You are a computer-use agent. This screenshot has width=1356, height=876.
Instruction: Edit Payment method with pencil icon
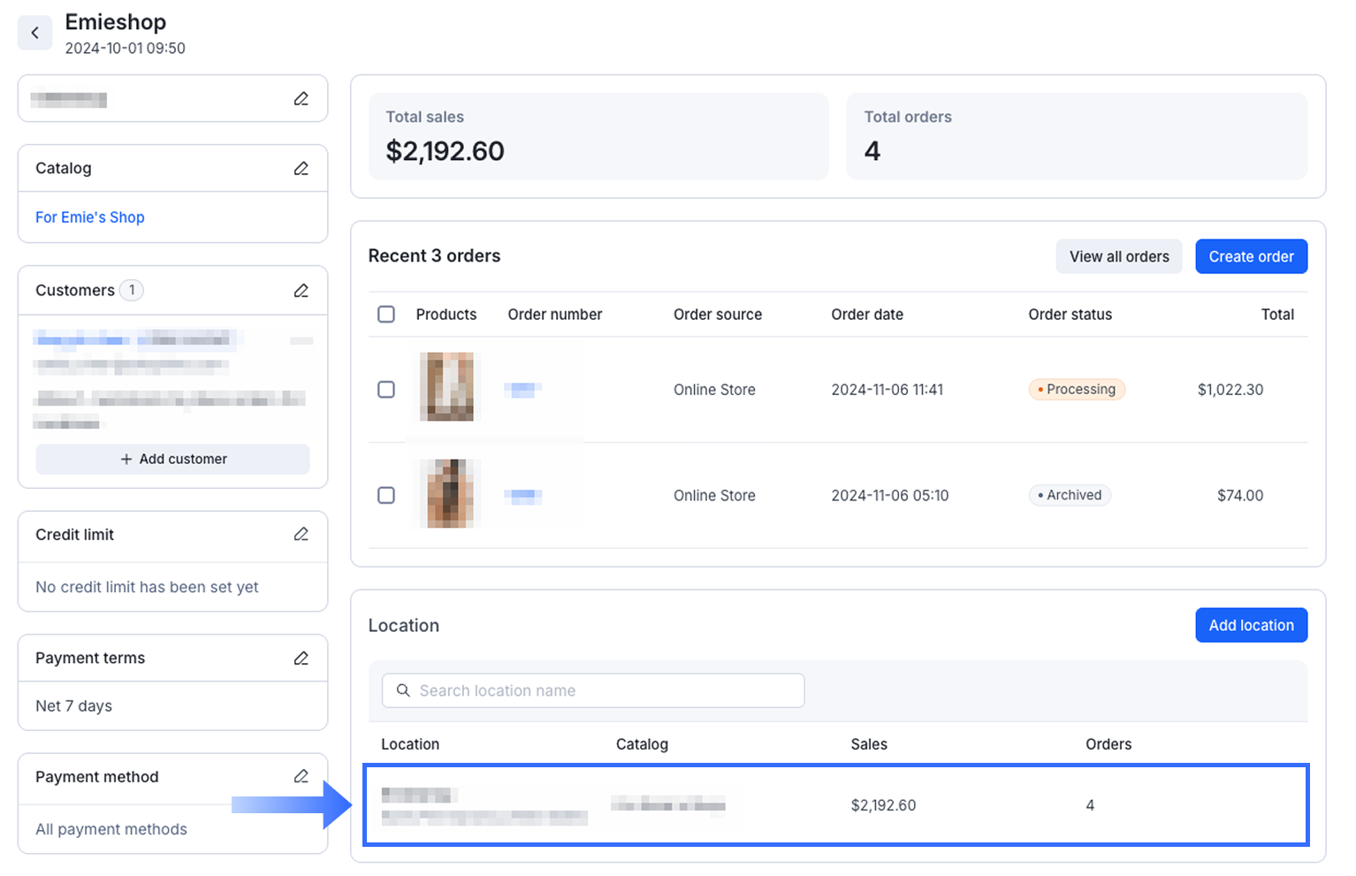(301, 777)
